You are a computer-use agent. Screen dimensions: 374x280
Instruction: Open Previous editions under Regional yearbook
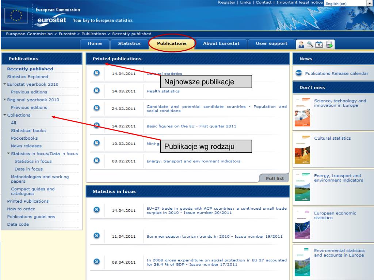tap(29, 108)
